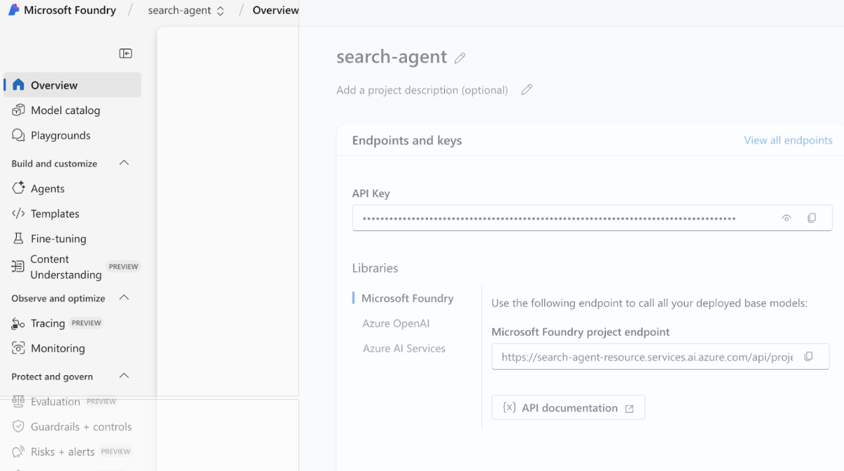This screenshot has height=471, width=844.
Task: Collapse the Build and customize section
Action: 124,163
